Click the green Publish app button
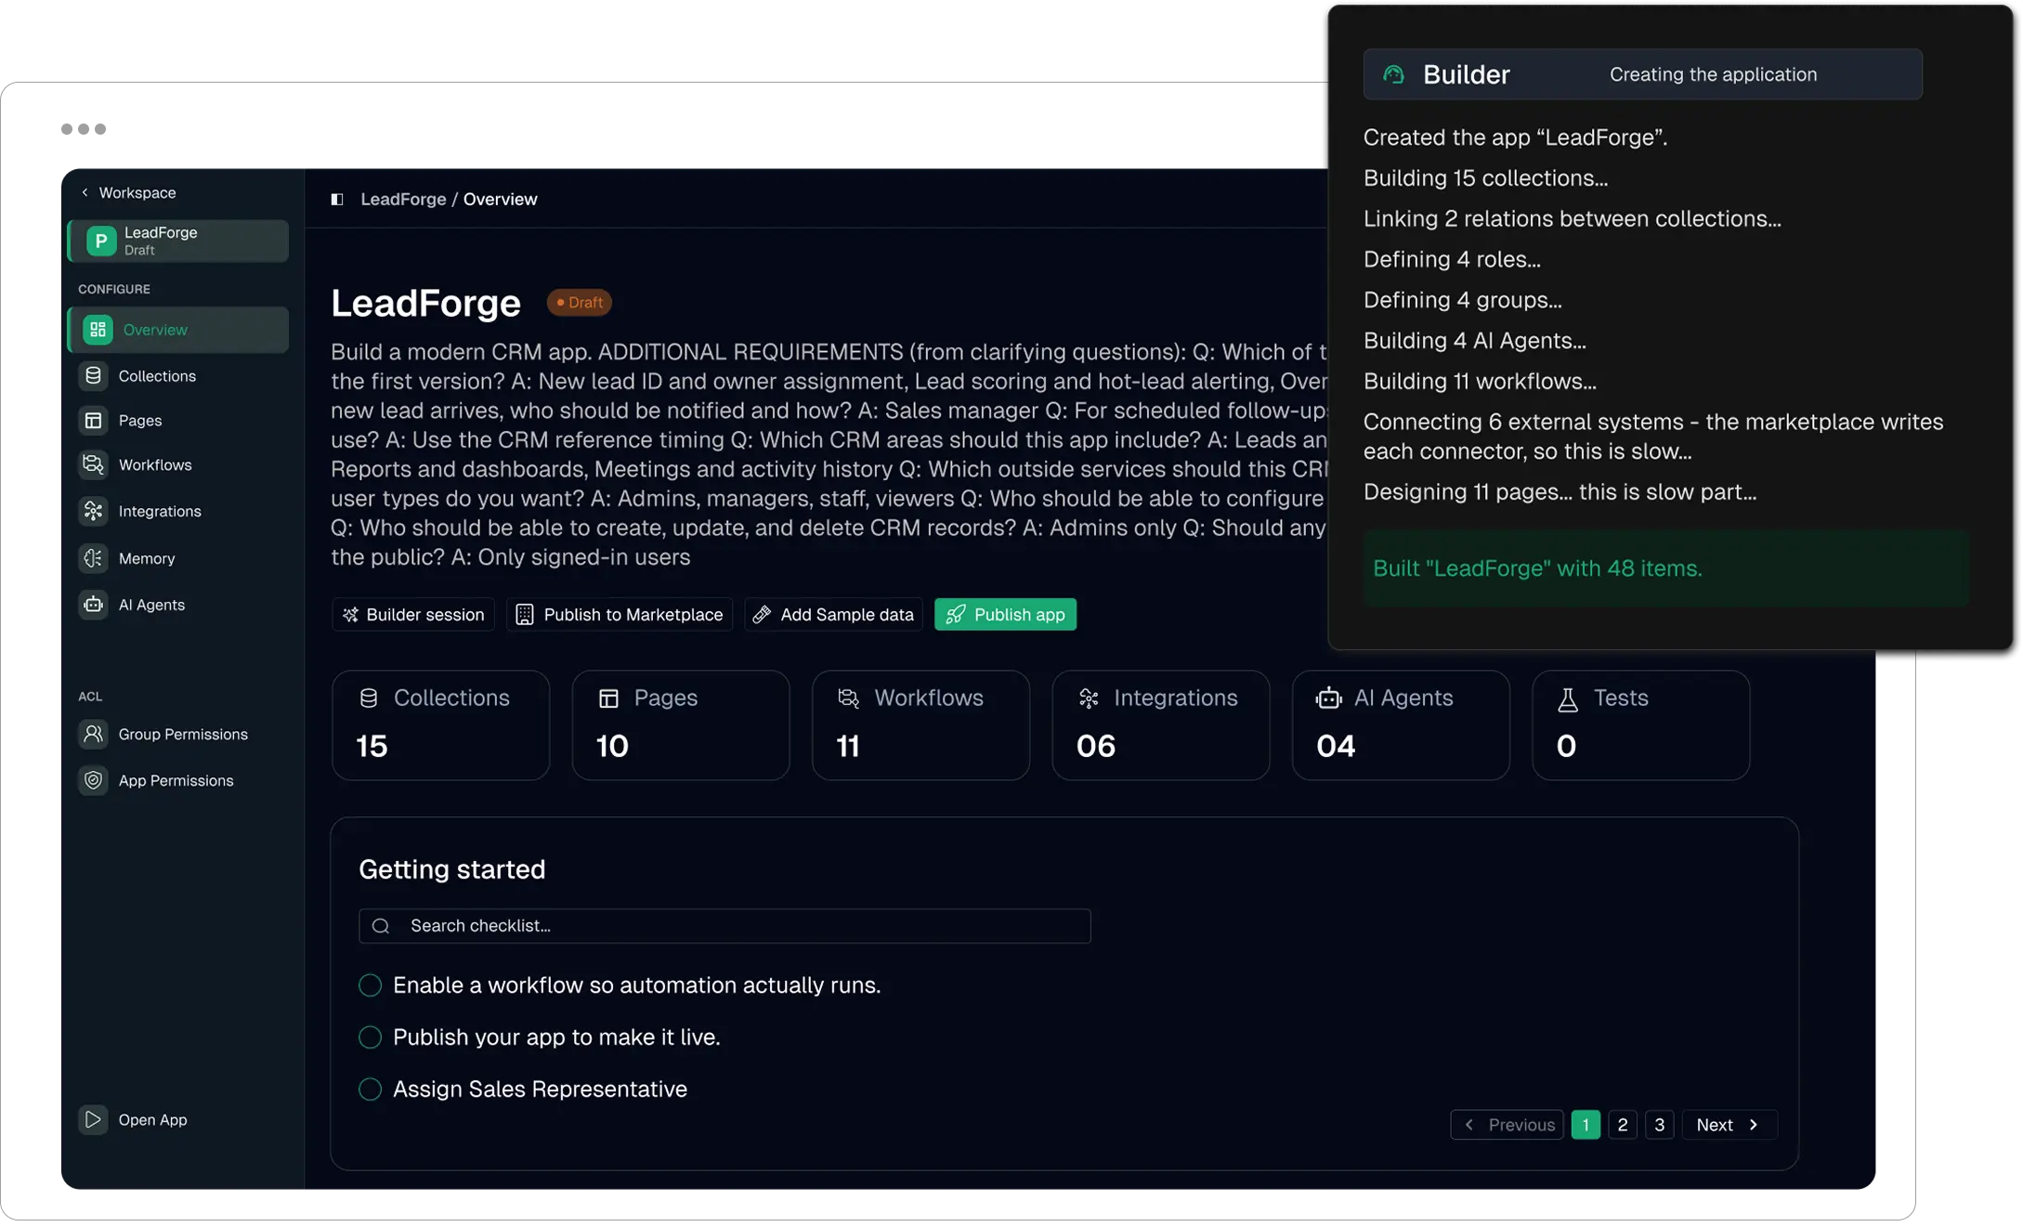Screen dimensions: 2023x1227 [1005, 615]
